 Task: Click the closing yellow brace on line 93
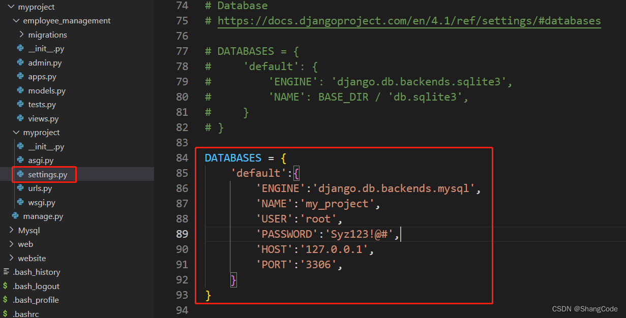208,295
